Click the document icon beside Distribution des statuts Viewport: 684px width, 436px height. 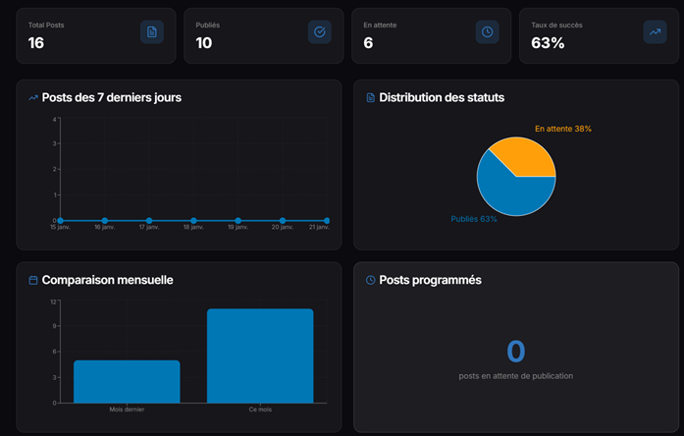pyautogui.click(x=370, y=98)
